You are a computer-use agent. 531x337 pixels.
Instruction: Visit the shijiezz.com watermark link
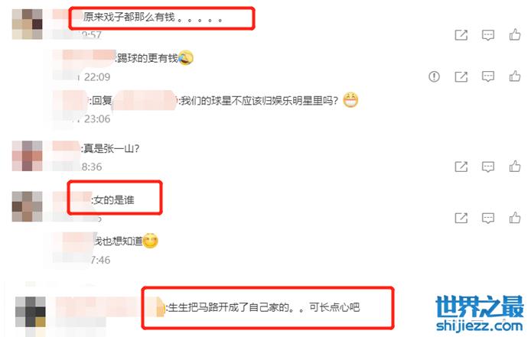(479, 326)
